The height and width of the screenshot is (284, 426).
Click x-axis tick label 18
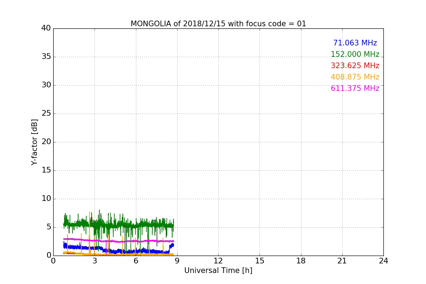coord(301,261)
